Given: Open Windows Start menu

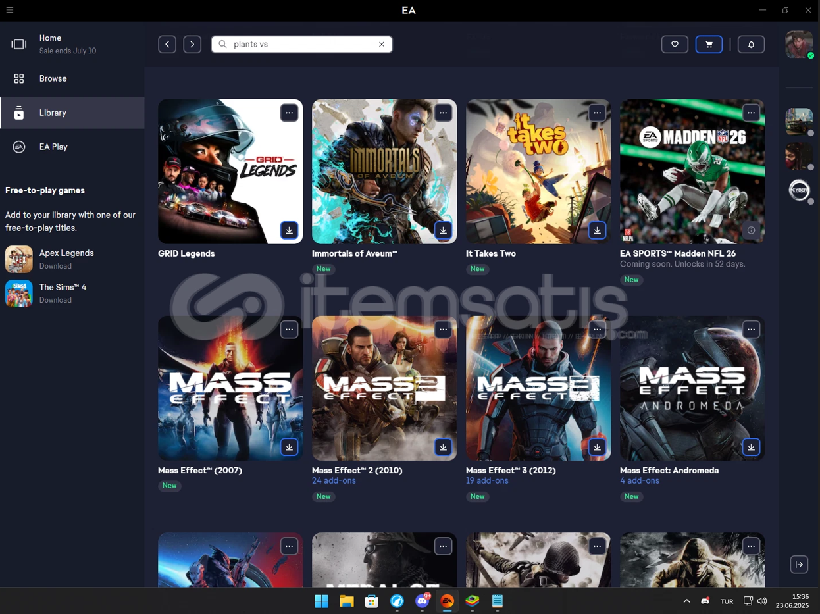Looking at the screenshot, I should (x=322, y=601).
